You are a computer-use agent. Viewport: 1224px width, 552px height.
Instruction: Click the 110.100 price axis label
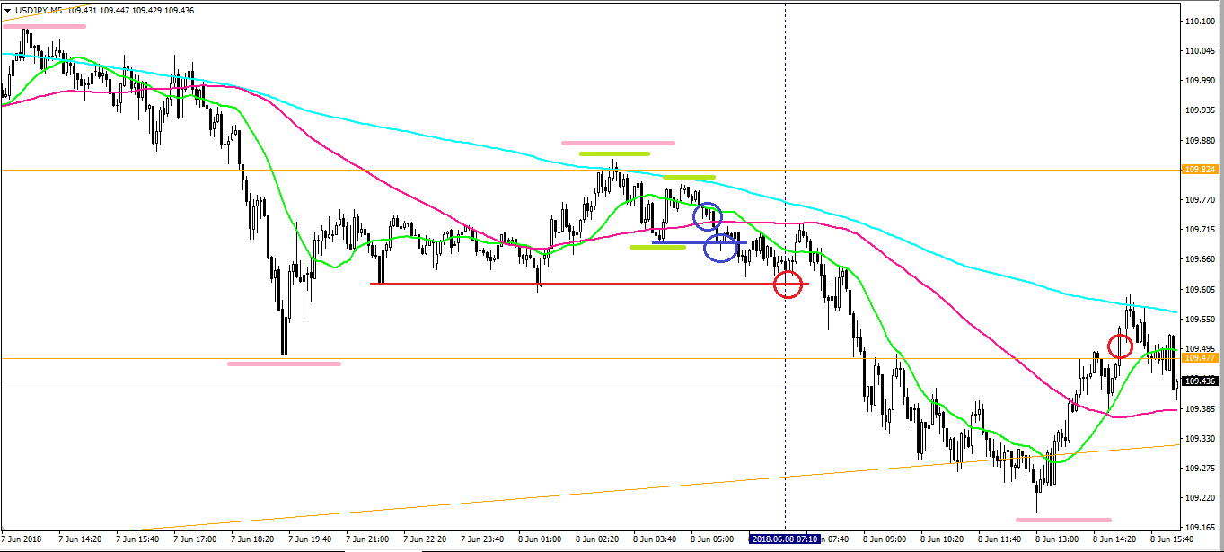click(1200, 21)
